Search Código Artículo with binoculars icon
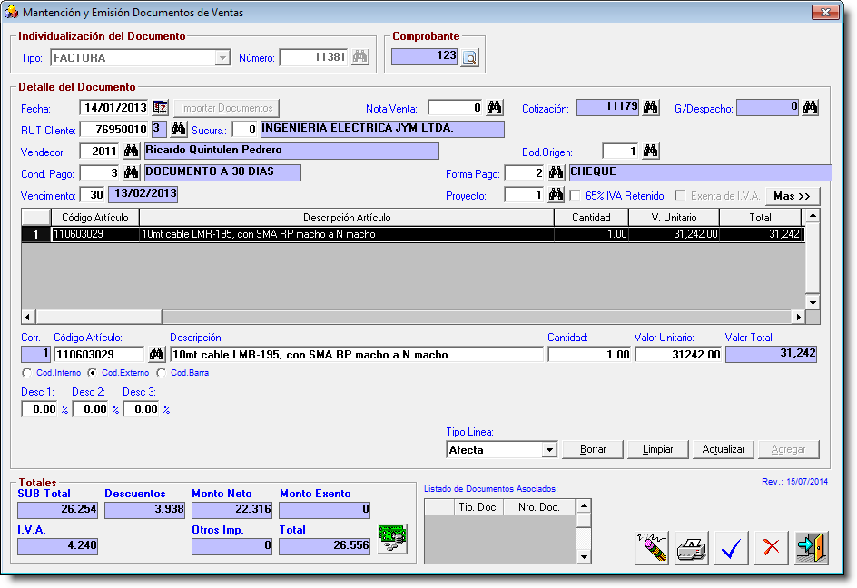 pos(157,355)
